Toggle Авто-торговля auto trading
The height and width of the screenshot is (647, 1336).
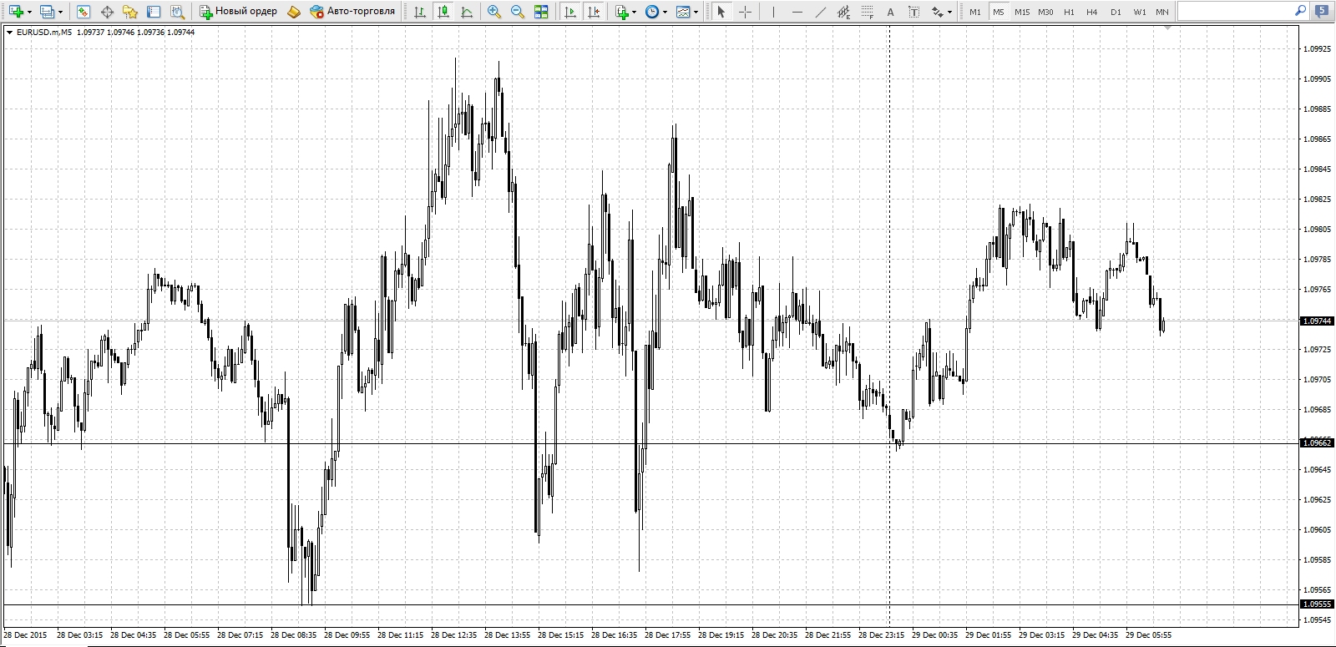point(352,12)
